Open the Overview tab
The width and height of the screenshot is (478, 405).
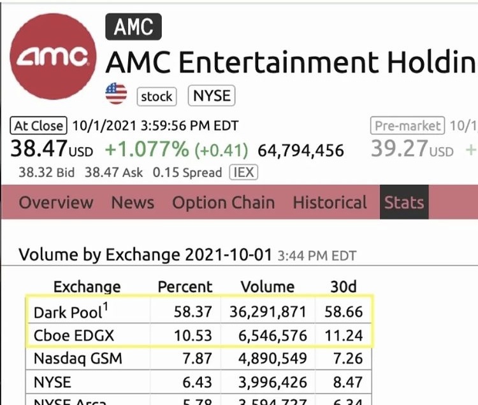(56, 202)
